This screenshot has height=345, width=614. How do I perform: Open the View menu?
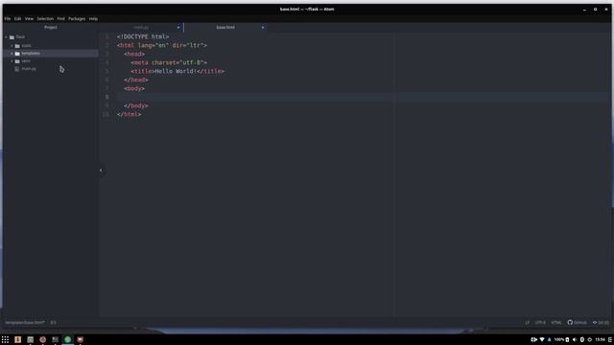(x=29, y=19)
